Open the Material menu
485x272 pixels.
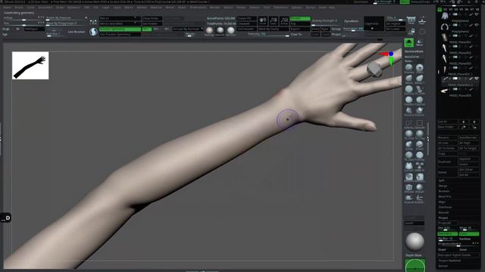(155, 7)
